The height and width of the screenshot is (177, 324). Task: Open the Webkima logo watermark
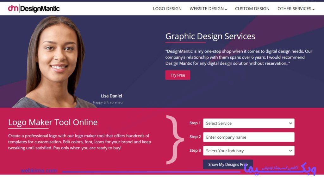tap(280, 169)
